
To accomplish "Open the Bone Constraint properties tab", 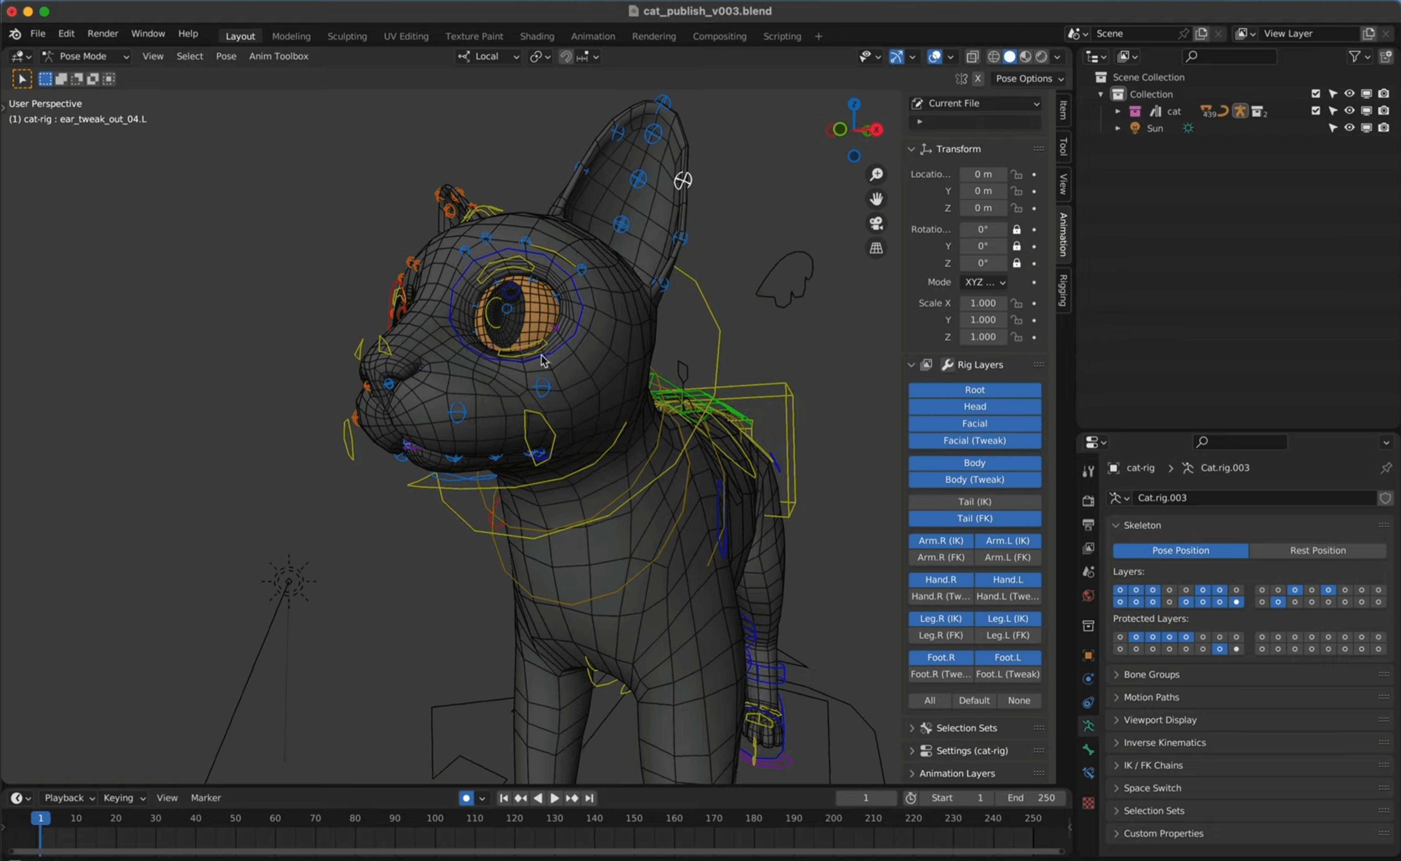I will tap(1088, 773).
